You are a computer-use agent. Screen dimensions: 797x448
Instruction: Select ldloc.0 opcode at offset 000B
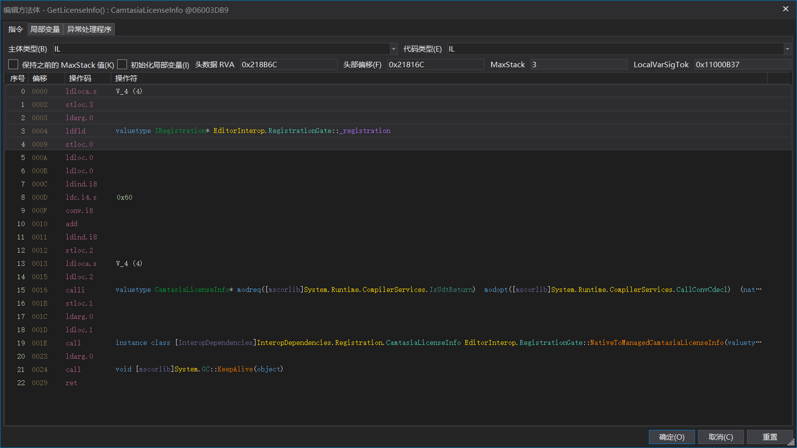(79, 171)
